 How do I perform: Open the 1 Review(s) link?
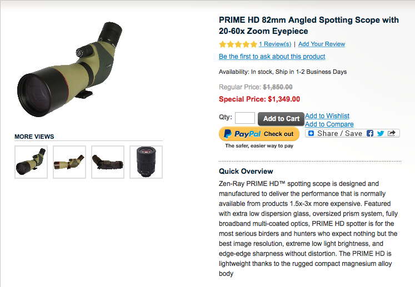pos(275,44)
